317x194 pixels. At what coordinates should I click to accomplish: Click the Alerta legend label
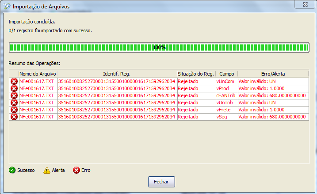coord(58,170)
